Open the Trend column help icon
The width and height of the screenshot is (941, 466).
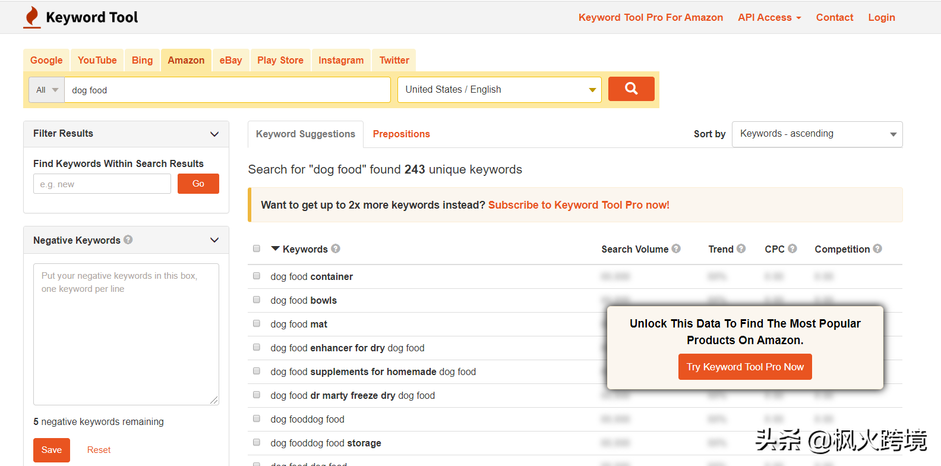click(741, 248)
